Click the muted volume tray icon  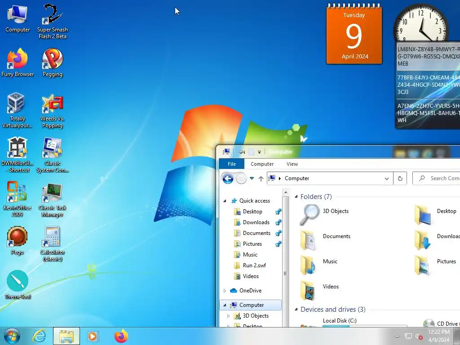pos(419,336)
